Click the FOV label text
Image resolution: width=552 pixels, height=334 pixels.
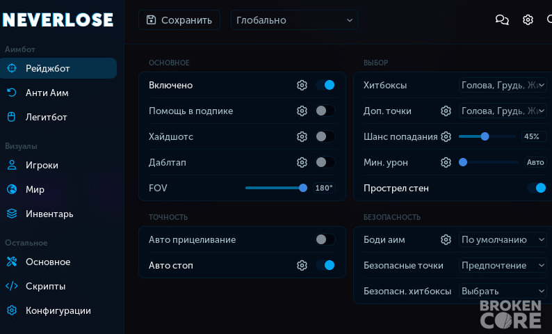point(158,188)
